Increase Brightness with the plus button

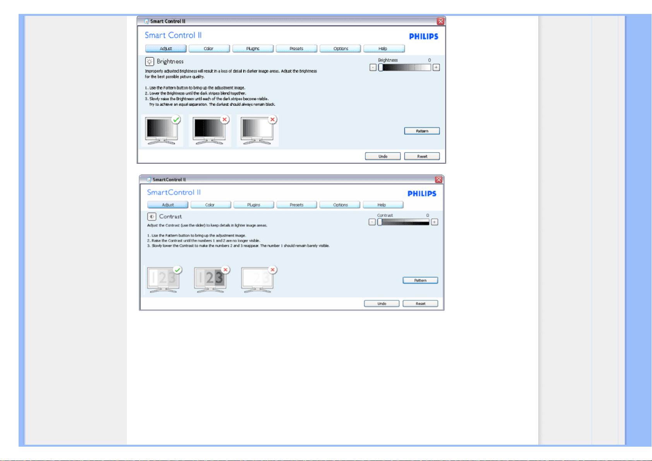pyautogui.click(x=436, y=67)
